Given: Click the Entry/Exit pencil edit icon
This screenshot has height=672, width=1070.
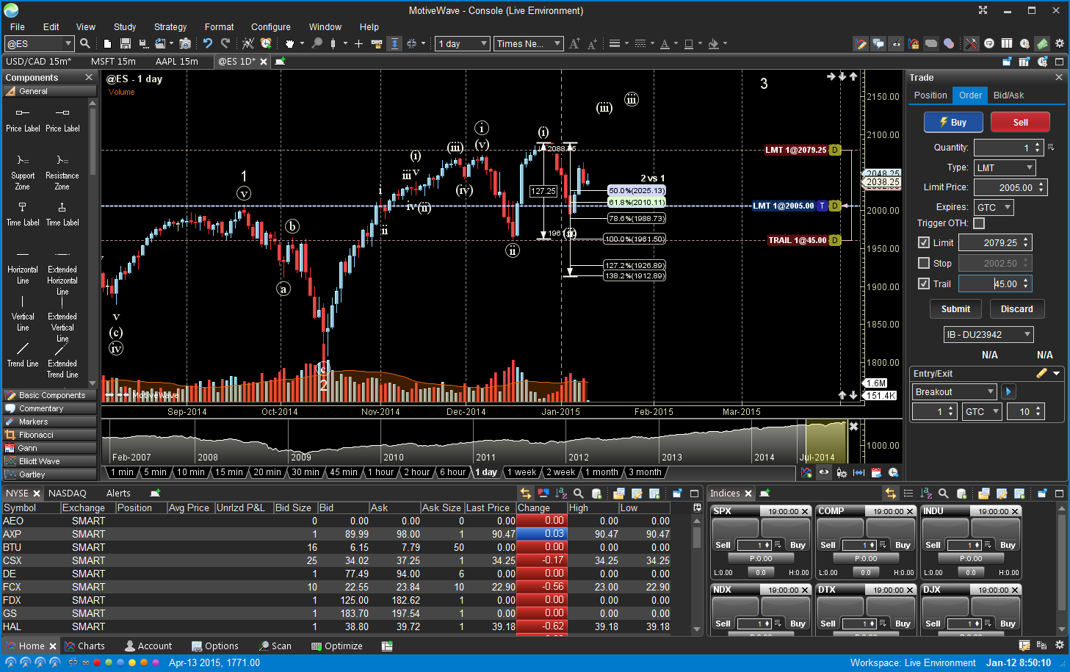Looking at the screenshot, I should [x=1041, y=373].
